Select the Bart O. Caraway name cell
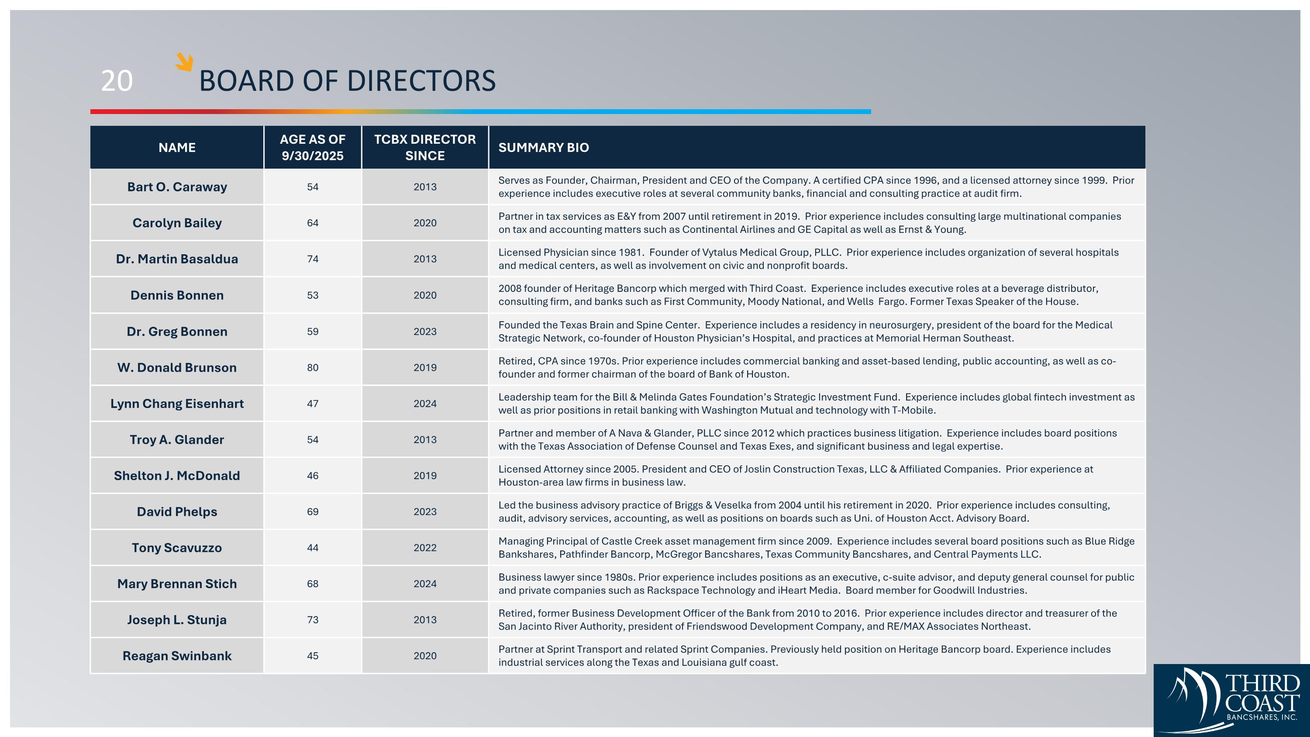1310x737 pixels. pos(176,187)
